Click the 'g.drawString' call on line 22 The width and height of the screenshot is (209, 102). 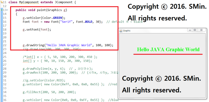click(68, 45)
